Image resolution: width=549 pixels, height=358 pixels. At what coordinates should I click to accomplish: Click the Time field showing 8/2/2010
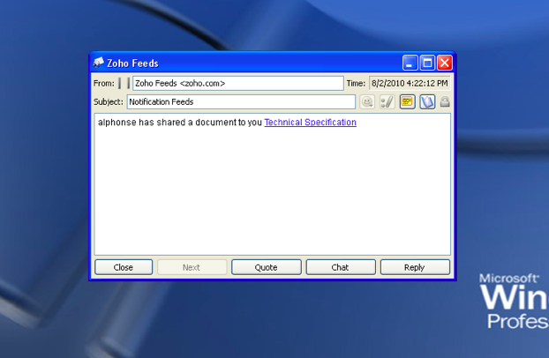point(410,83)
